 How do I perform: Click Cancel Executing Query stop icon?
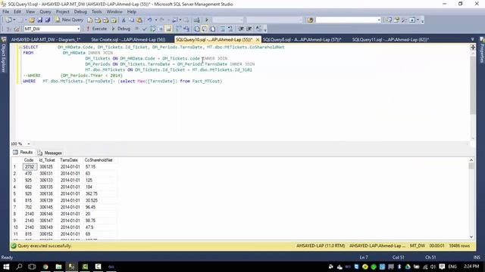[x=136, y=29]
